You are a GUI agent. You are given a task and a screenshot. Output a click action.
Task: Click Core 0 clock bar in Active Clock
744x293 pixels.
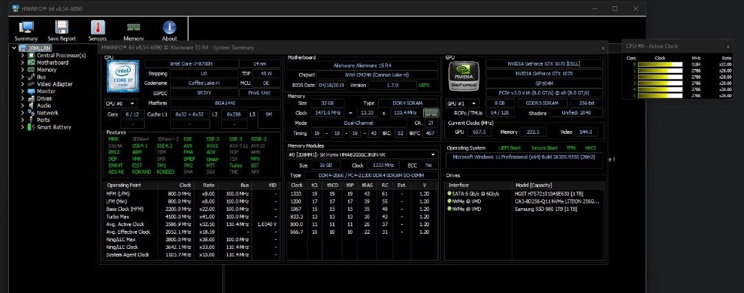click(x=660, y=64)
